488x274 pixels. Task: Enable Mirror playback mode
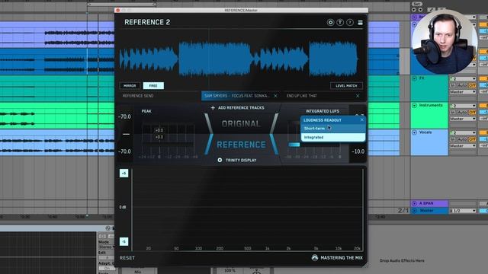tap(130, 86)
